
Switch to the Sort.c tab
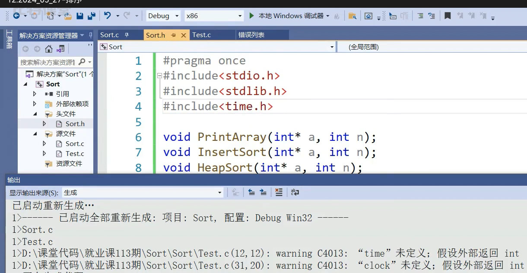(x=110, y=35)
